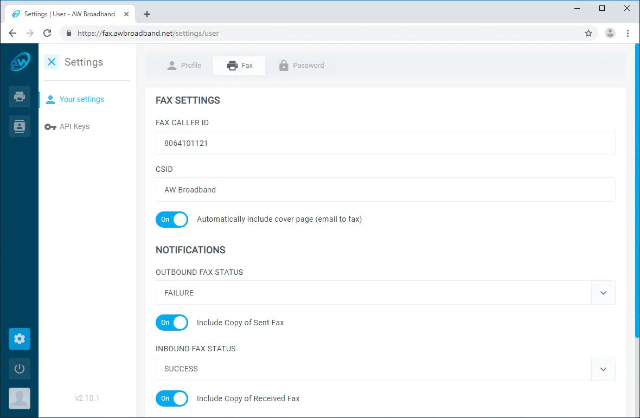Screen dimensions: 640x418
Task: Go back in browser
Action: pyautogui.click(x=12, y=33)
